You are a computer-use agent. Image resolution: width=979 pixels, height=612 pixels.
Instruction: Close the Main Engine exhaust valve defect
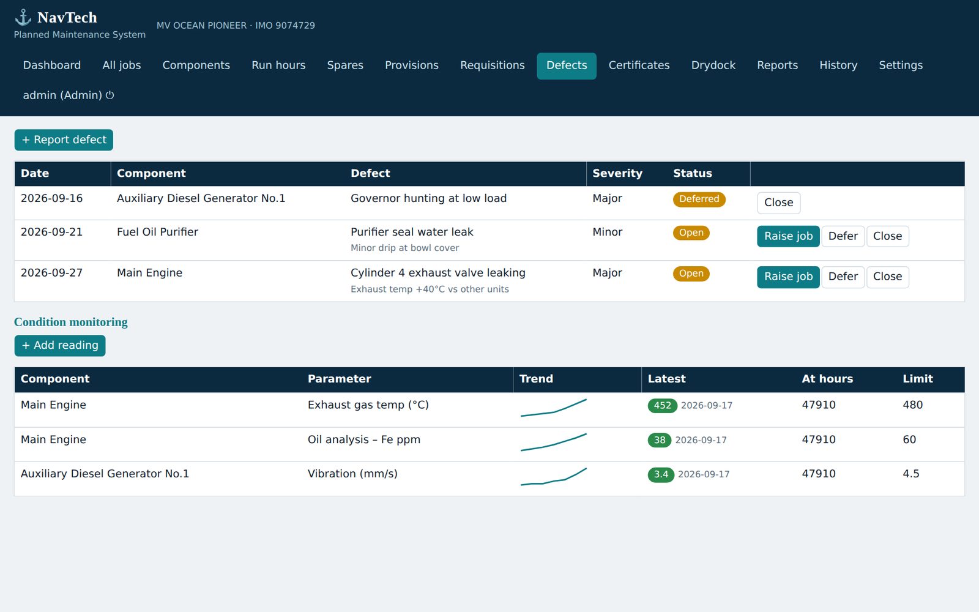[888, 277]
